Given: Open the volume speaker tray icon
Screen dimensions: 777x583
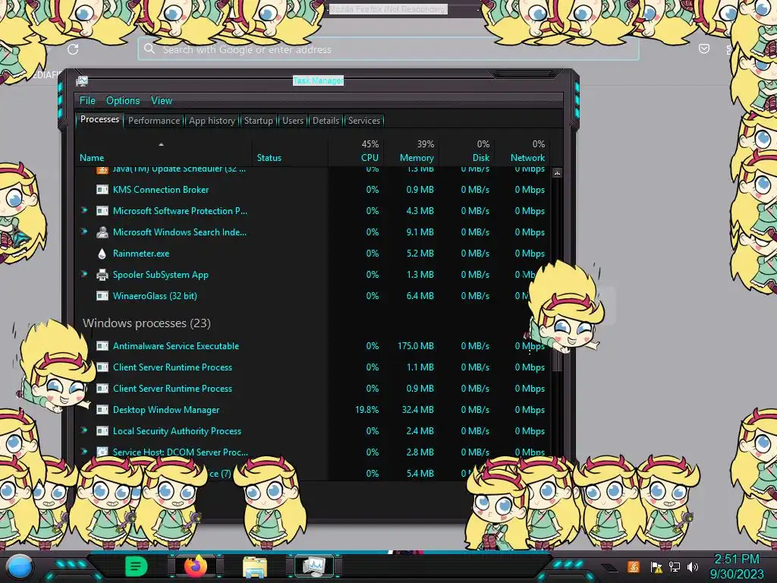Looking at the screenshot, I should pos(693,566).
